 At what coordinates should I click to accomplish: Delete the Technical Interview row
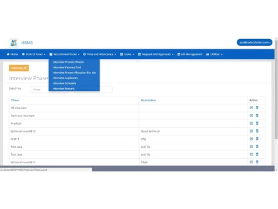click(x=257, y=115)
